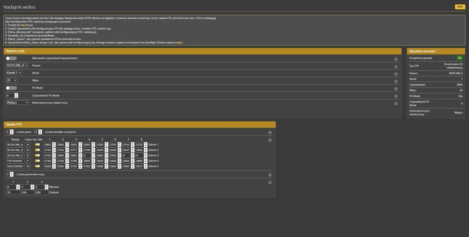Edit the RACEBAND band name field

15,166
